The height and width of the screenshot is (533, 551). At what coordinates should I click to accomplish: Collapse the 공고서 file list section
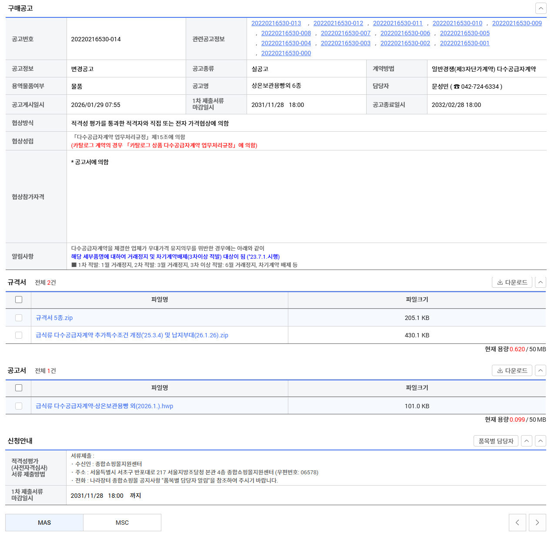coord(540,370)
